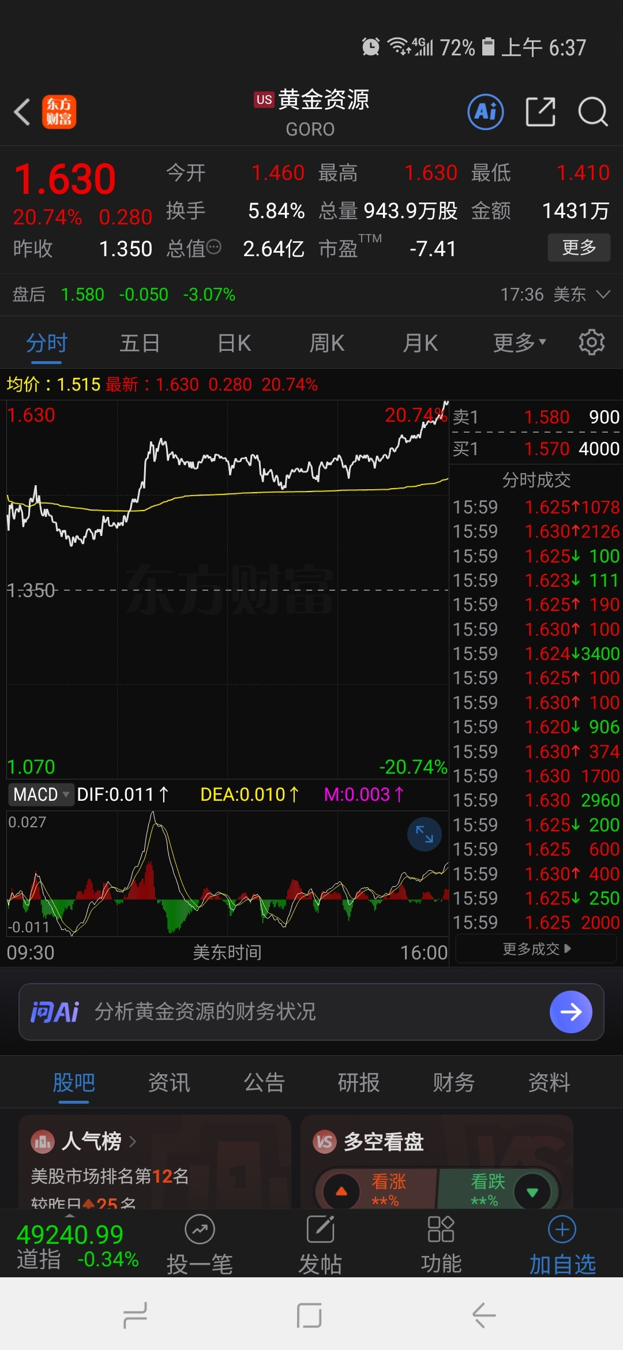Screen dimensions: 623x1350
Task: Submit the Ask AI query arrow
Action: pyautogui.click(x=571, y=1012)
